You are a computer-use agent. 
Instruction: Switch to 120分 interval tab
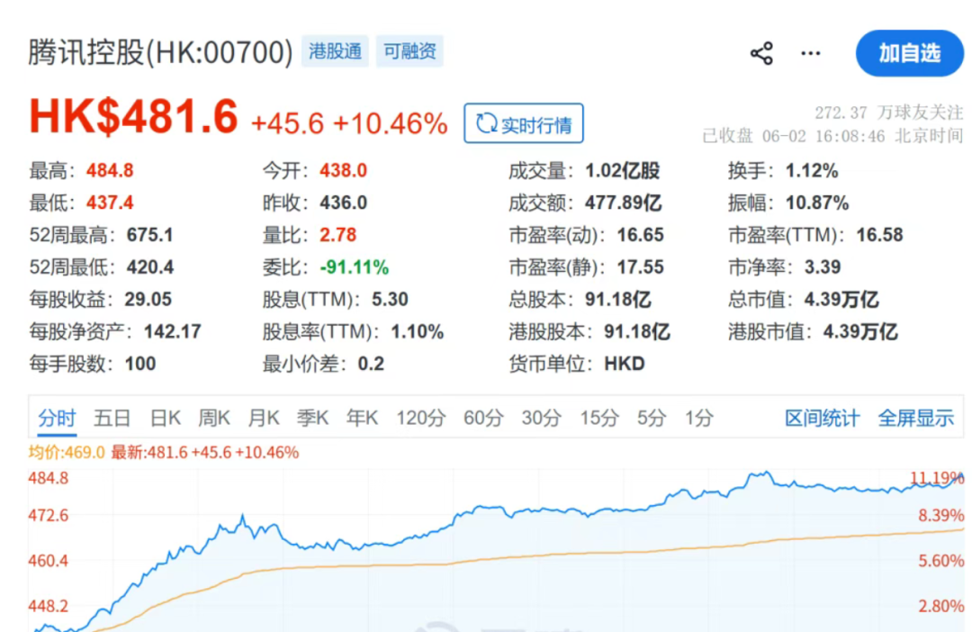421,418
